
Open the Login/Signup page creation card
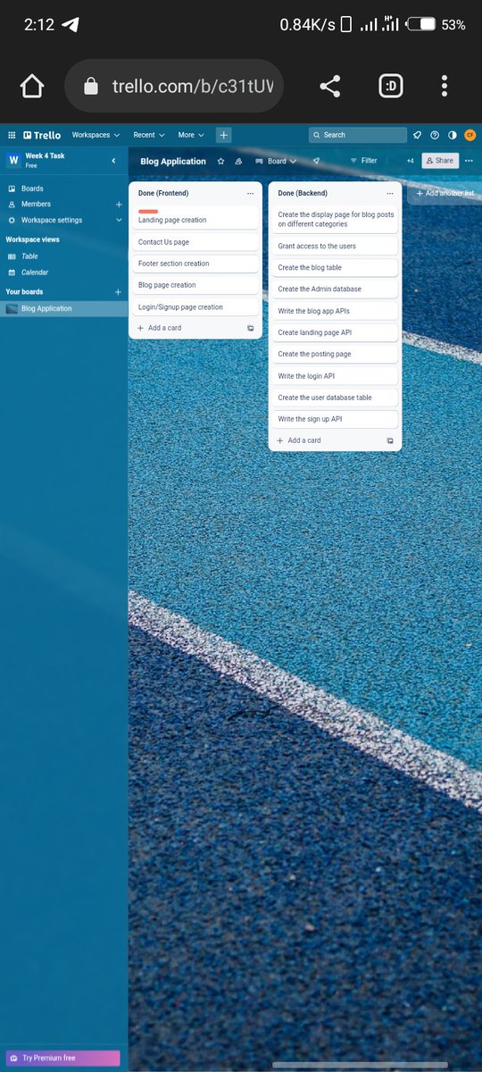point(195,306)
